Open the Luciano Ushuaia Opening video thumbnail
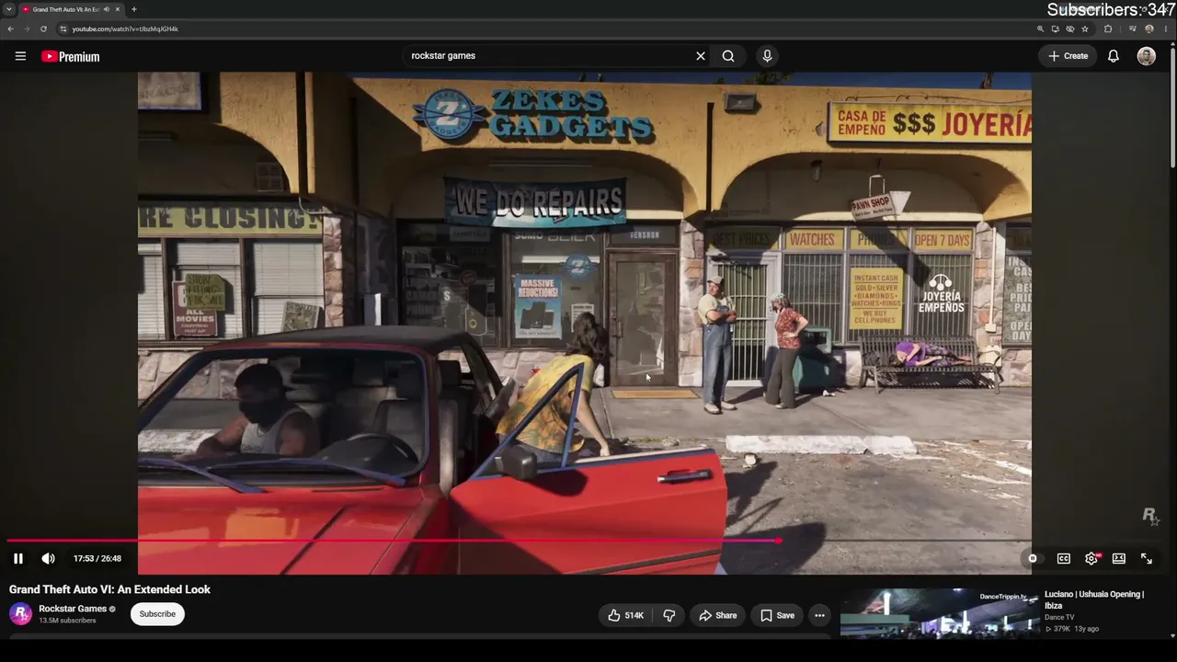This screenshot has height=662, width=1177. click(939, 612)
